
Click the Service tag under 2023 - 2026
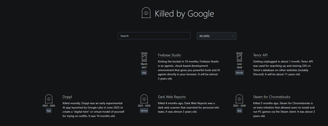(x=144, y=110)
